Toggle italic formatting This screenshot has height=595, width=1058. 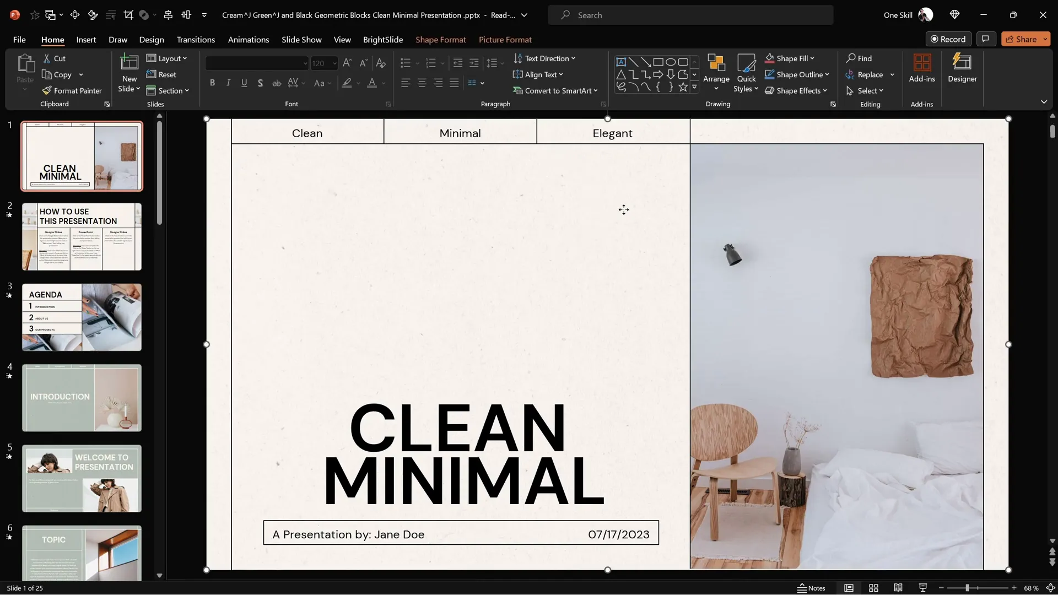[228, 83]
